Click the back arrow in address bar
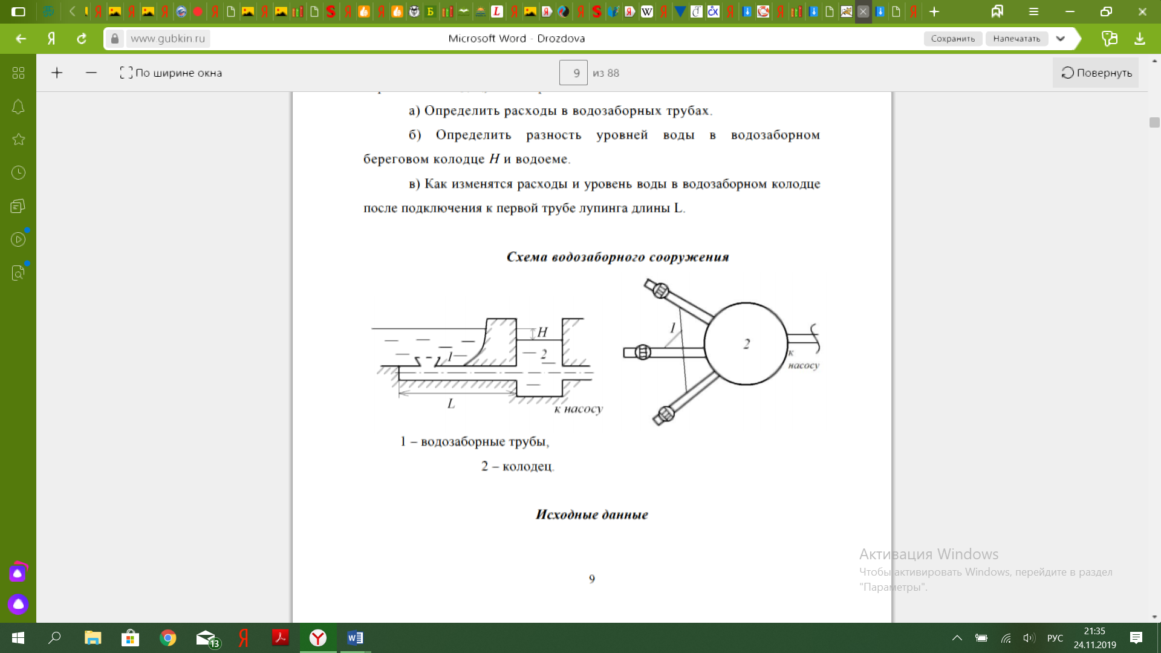Viewport: 1161px width, 653px height. point(21,39)
